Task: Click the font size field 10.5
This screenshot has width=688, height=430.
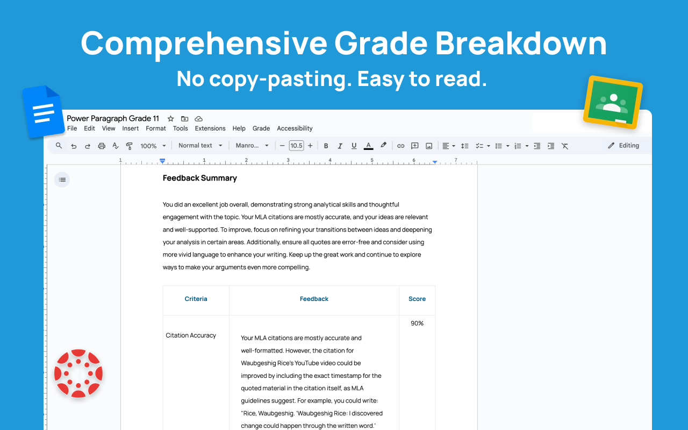Action: click(296, 146)
